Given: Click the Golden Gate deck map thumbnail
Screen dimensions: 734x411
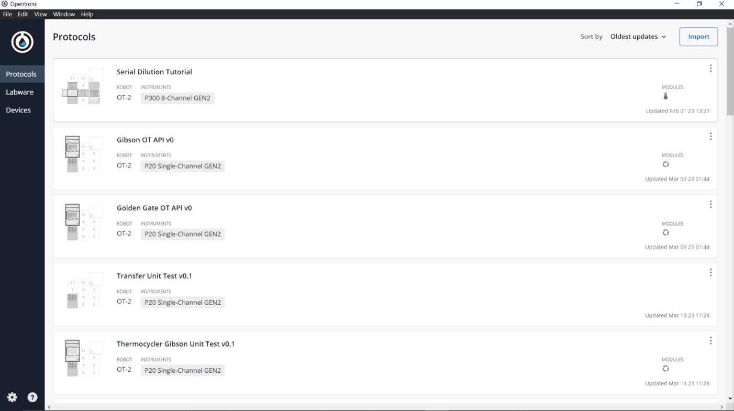Looking at the screenshot, I should pos(82,223).
